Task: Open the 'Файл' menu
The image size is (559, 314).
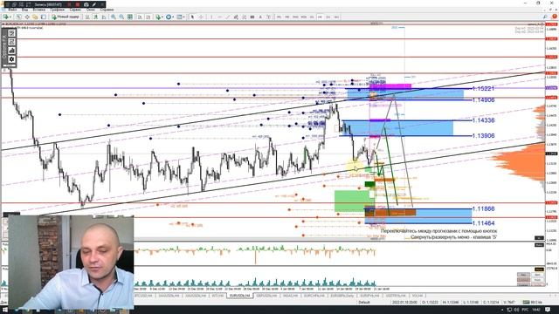Action: 12,10
